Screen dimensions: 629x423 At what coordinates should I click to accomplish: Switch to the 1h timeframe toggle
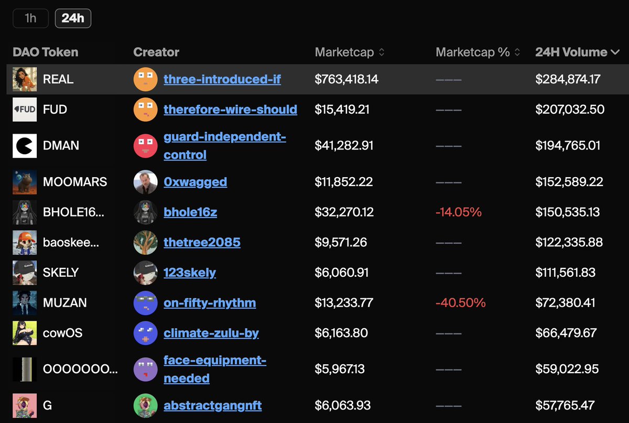coord(30,18)
